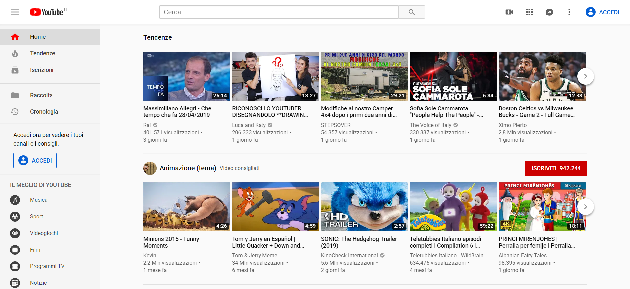The image size is (630, 289).
Task: Show next Animazione videos with arrow
Action: 586,207
